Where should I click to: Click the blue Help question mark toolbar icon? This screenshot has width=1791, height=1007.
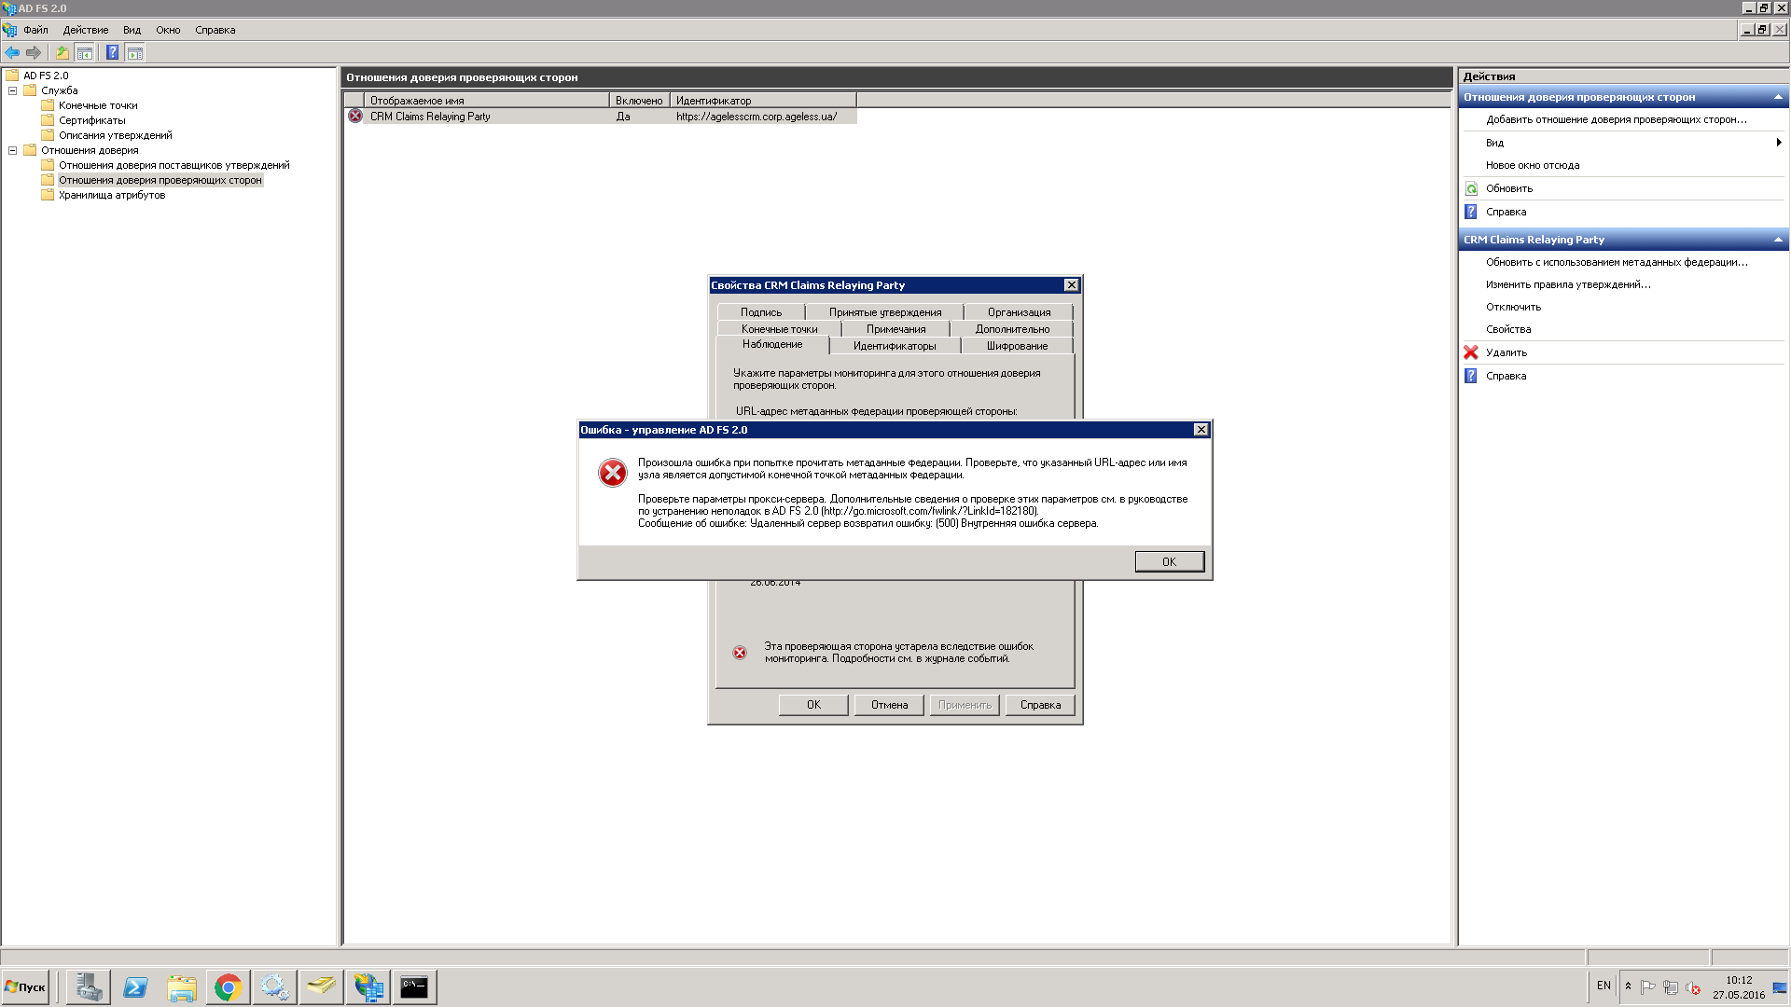112,53
